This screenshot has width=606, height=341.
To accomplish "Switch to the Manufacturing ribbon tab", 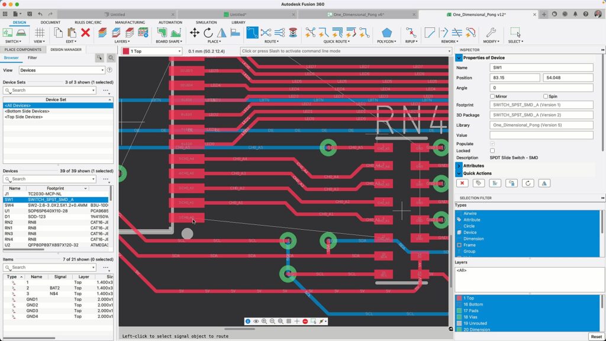I will [x=130, y=22].
